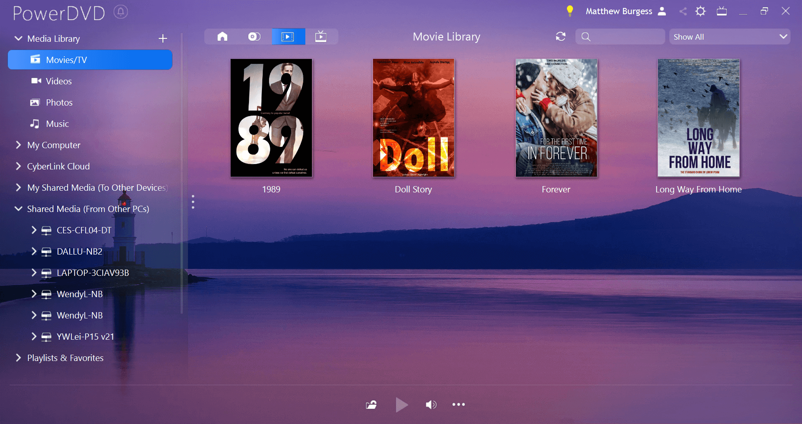This screenshot has width=802, height=424.
Task: Refresh the Movie Library
Action: point(561,37)
